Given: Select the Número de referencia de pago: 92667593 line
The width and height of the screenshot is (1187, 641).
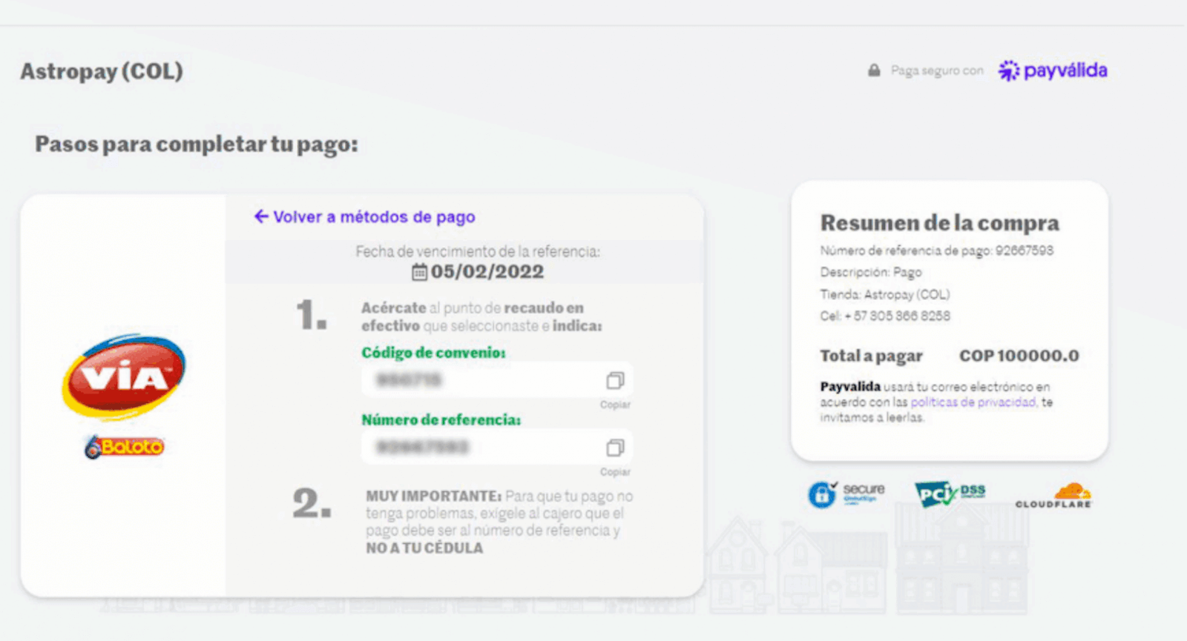Looking at the screenshot, I should (936, 250).
